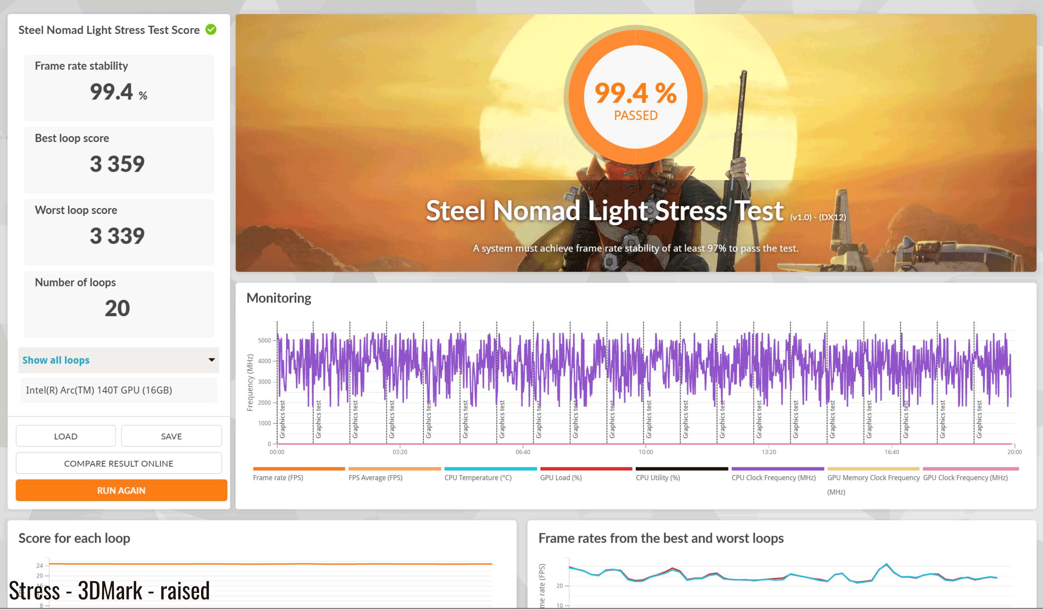Click the Steel Nomad Light Stress Test banner title
This screenshot has width=1043, height=610.
(x=605, y=210)
